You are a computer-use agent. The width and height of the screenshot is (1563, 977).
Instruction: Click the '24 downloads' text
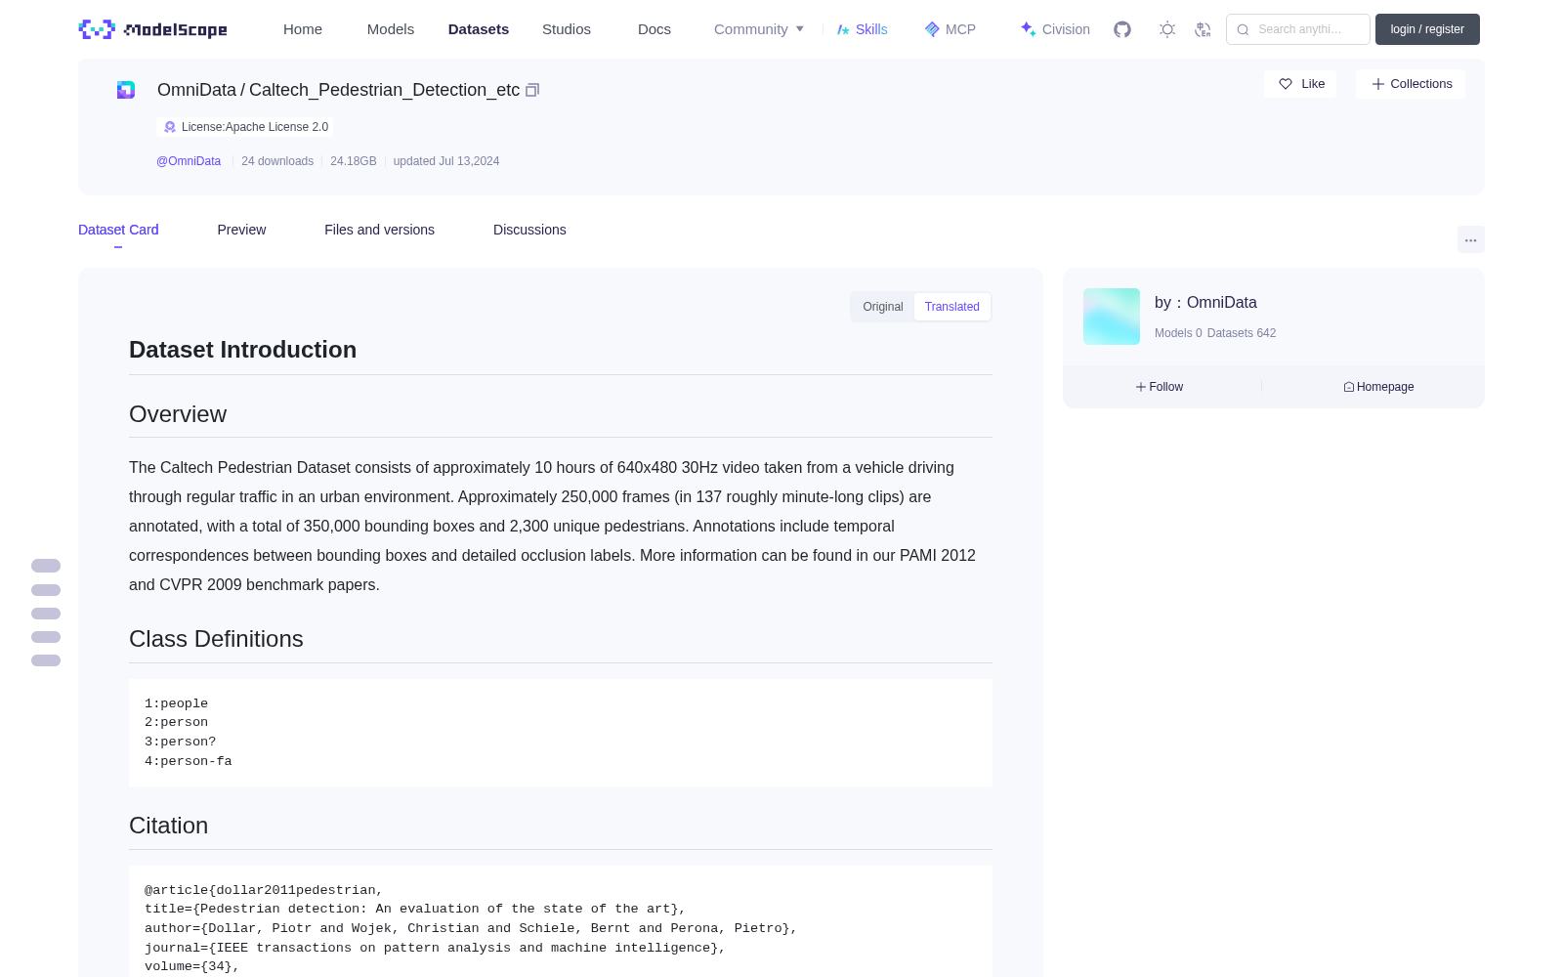point(277,161)
